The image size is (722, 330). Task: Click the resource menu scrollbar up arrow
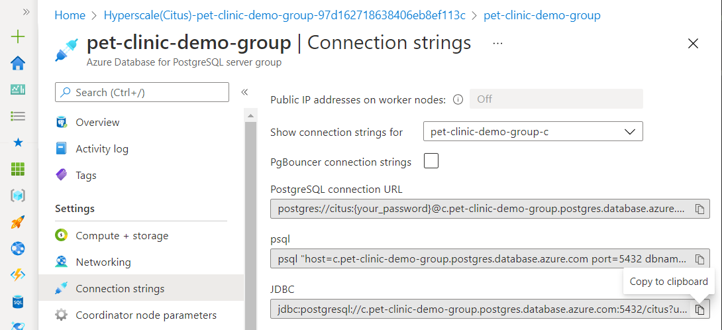coord(250,116)
